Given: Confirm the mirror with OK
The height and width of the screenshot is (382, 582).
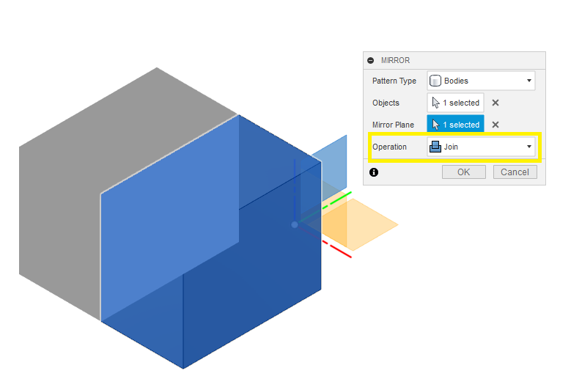Looking at the screenshot, I should [x=463, y=172].
